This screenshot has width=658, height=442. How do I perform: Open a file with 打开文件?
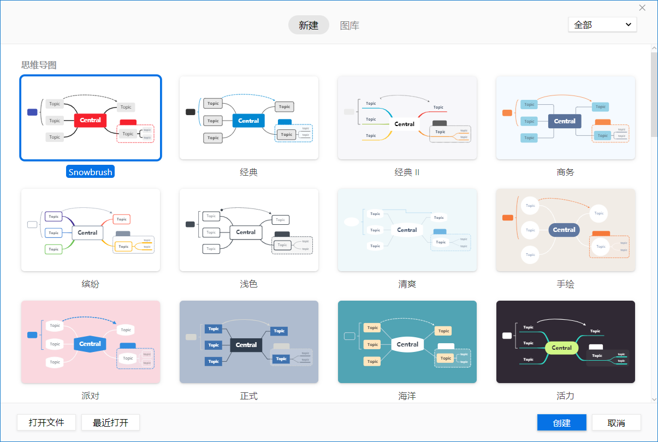click(x=46, y=422)
